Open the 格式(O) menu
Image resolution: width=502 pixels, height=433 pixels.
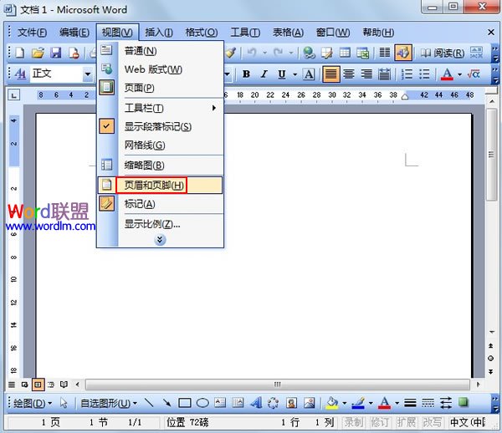pos(202,33)
